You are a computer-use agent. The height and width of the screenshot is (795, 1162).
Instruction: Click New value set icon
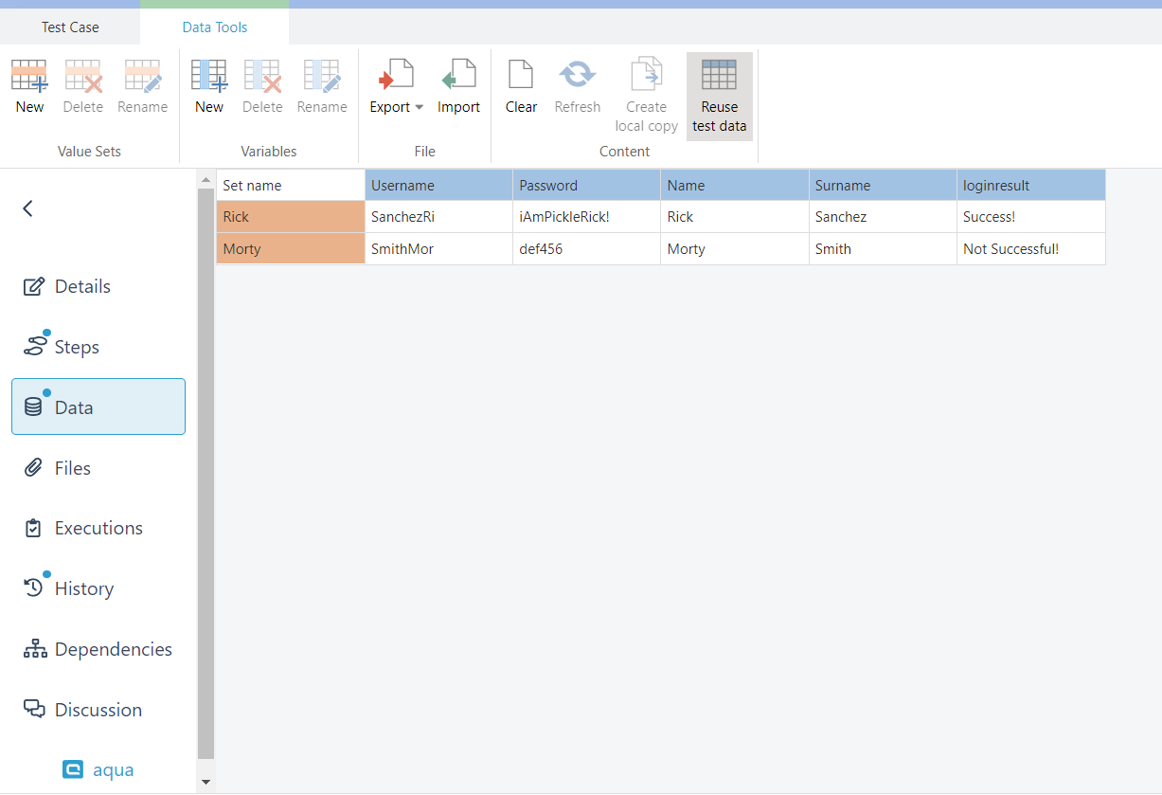click(29, 76)
